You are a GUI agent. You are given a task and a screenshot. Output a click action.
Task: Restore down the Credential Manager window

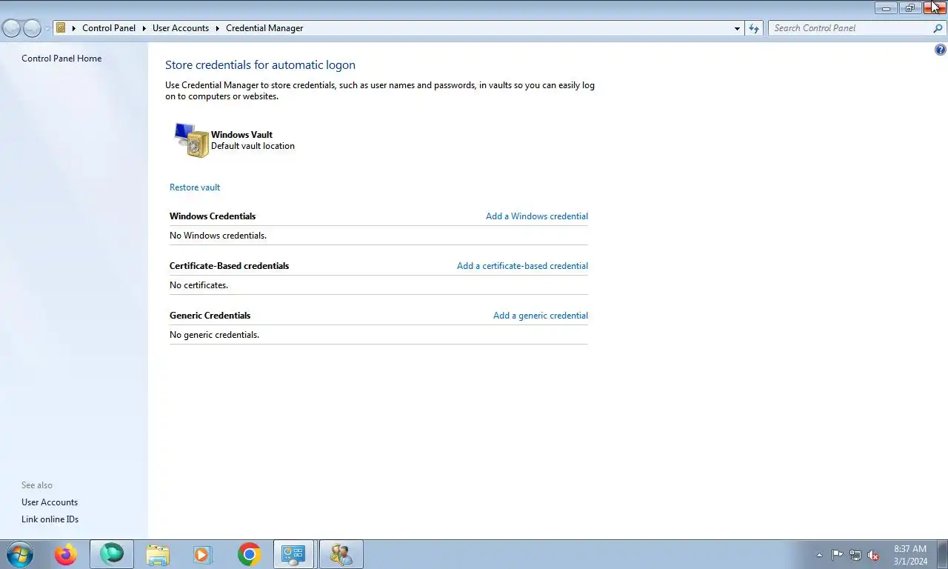tap(910, 8)
